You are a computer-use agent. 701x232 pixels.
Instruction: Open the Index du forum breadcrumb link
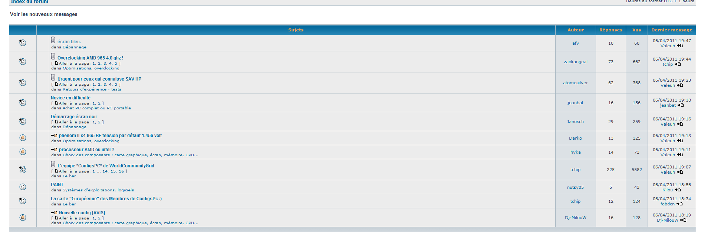[30, 2]
